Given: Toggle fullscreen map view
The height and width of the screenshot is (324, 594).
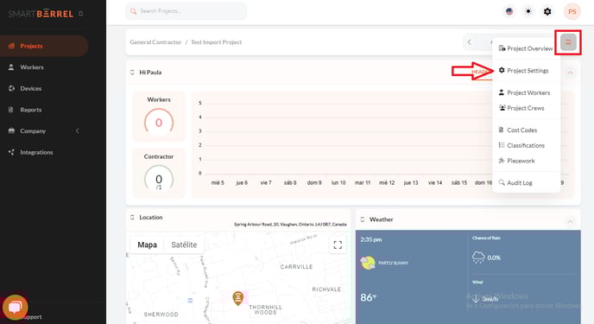Looking at the screenshot, I should point(338,245).
